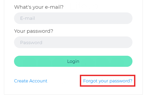Choose the red-outlined Forgot your password? link

coord(108,81)
